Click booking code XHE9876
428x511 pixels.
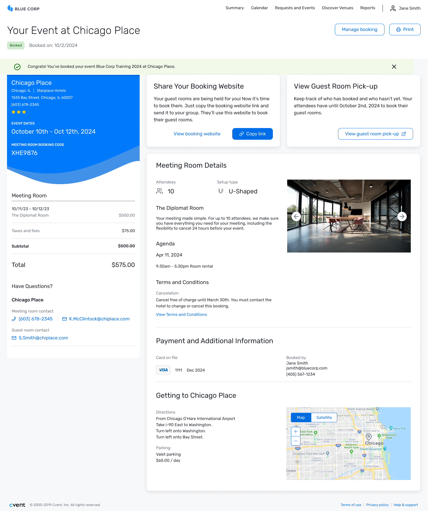click(25, 153)
